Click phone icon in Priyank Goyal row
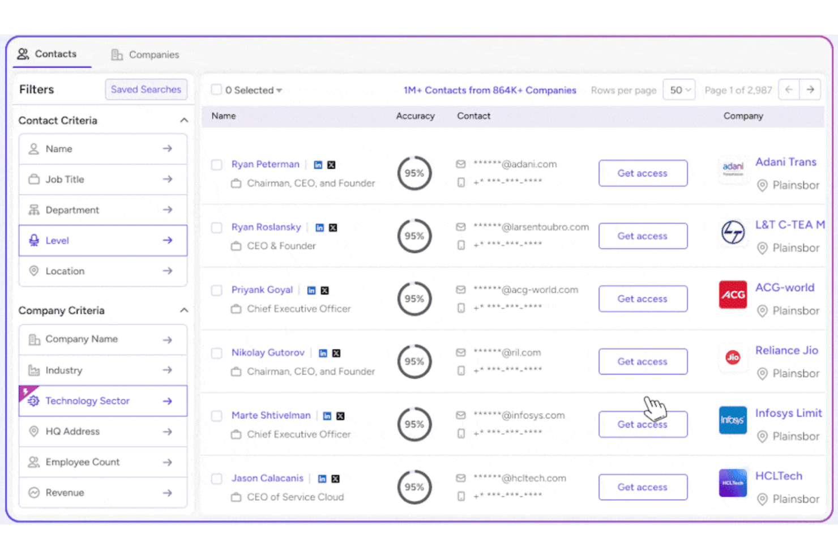Viewport: 838px width, 559px height. click(461, 308)
